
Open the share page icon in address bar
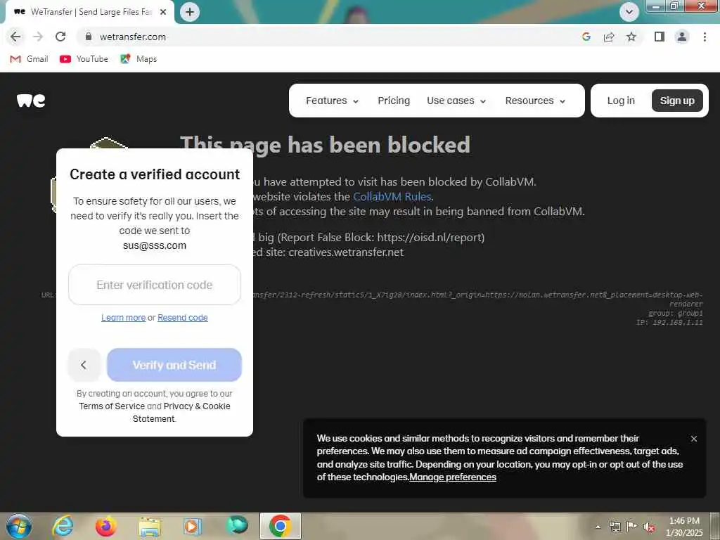(609, 37)
